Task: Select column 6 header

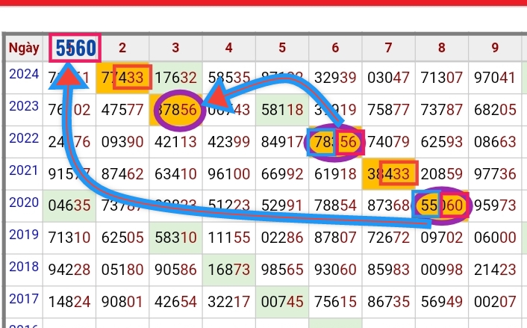Action: 335,49
